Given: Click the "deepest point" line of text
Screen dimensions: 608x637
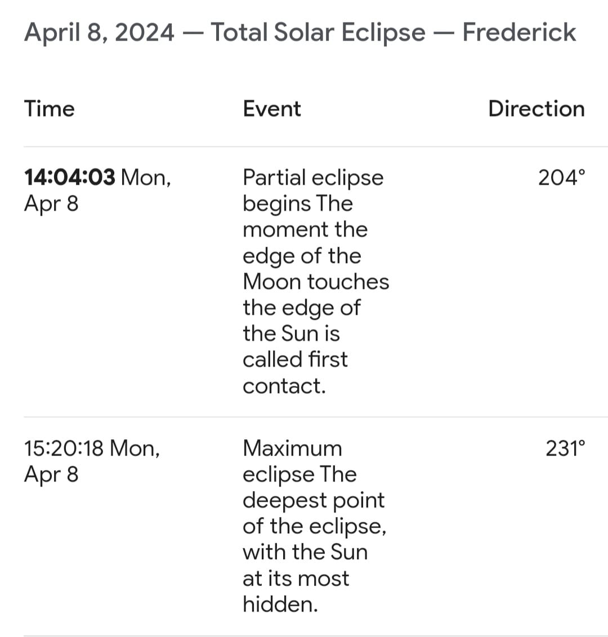Looking at the screenshot, I should click(314, 500).
